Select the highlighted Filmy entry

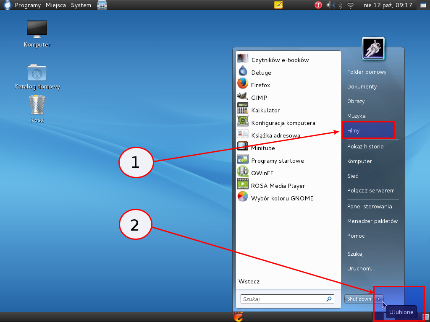(368, 131)
